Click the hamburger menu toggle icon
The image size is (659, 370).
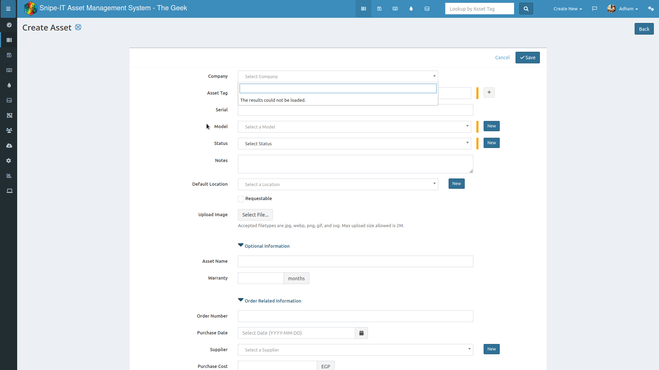(8, 9)
